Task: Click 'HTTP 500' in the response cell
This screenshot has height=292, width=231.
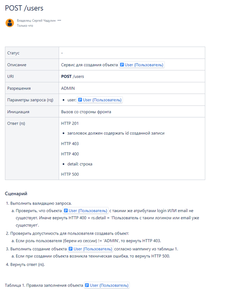Action: pyautogui.click(x=70, y=174)
